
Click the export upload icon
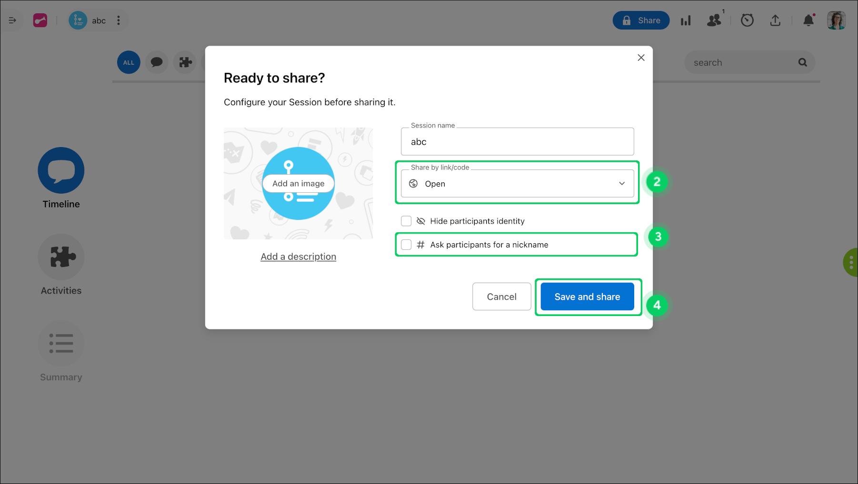(x=775, y=20)
